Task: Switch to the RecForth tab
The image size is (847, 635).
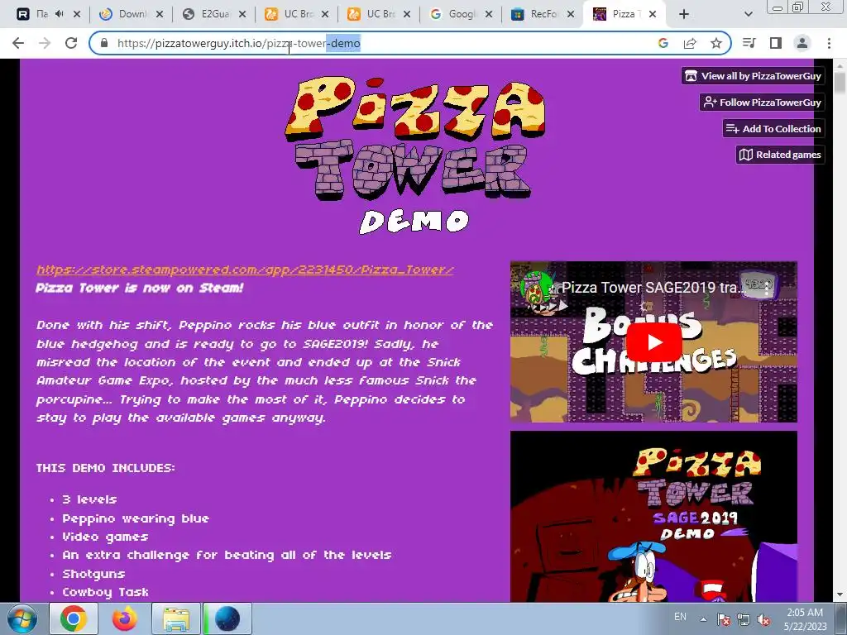Action: tap(544, 14)
